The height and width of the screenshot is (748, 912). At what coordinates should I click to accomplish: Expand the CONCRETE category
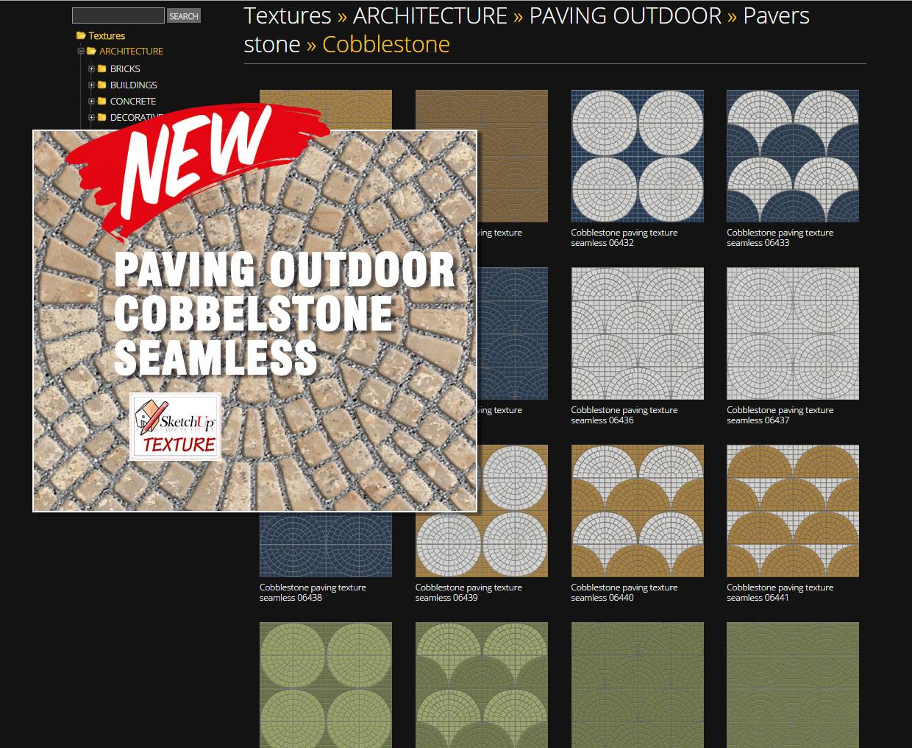(x=91, y=101)
